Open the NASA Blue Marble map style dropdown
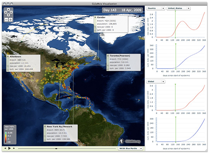 click(x=130, y=148)
